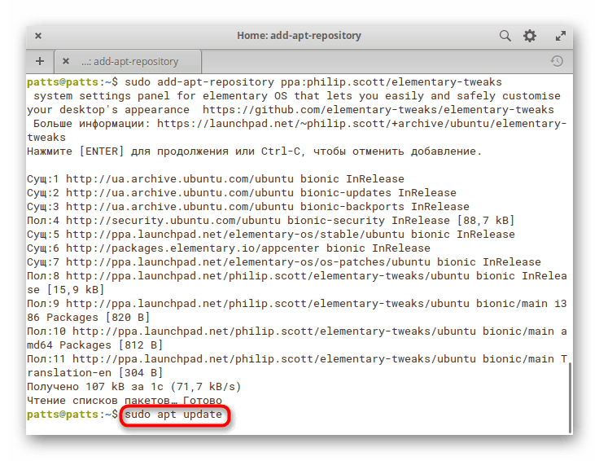Open the closed tabs history icon
This screenshot has width=599, height=461.
[557, 61]
